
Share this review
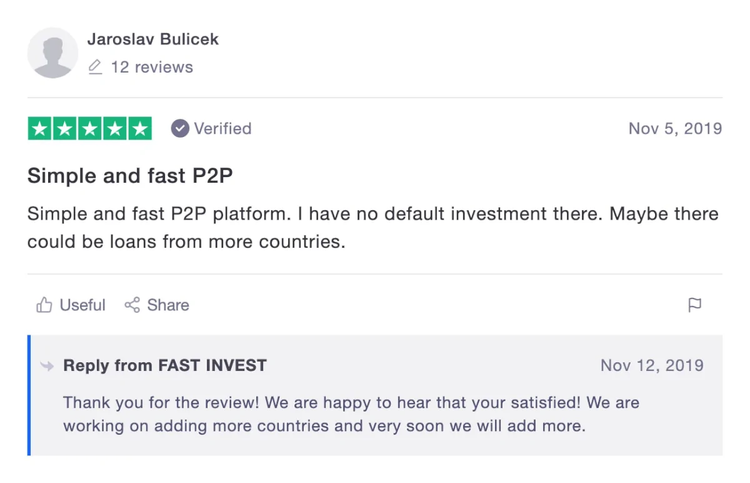point(156,305)
